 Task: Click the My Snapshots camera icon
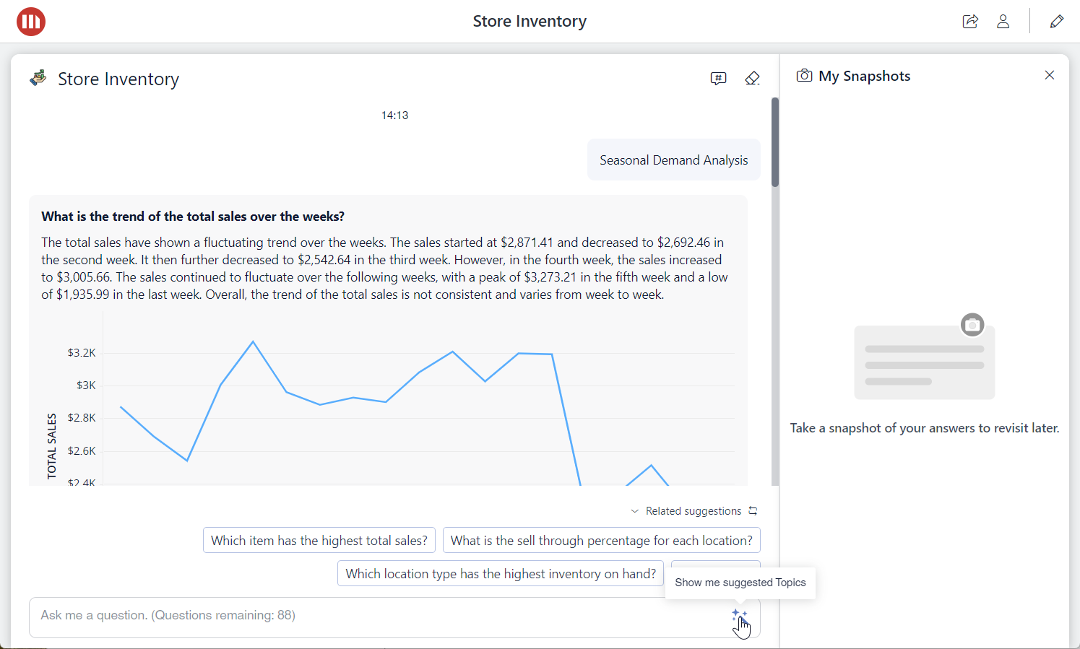(804, 76)
